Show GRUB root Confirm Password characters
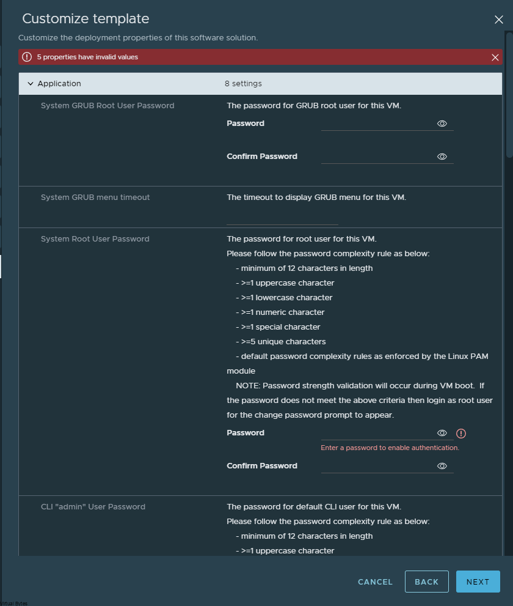 click(442, 157)
